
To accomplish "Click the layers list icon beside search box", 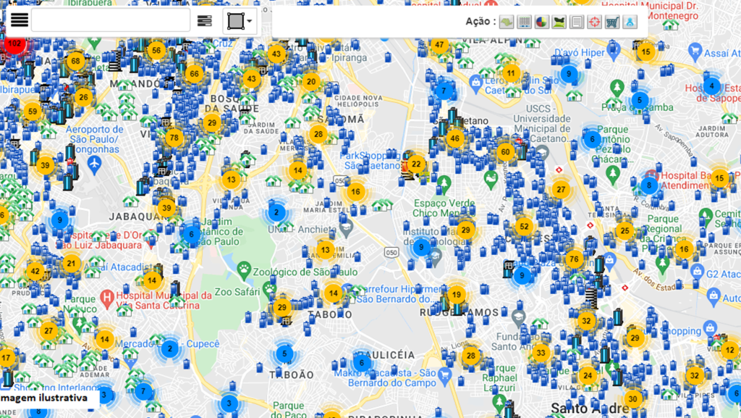I will 205,21.
